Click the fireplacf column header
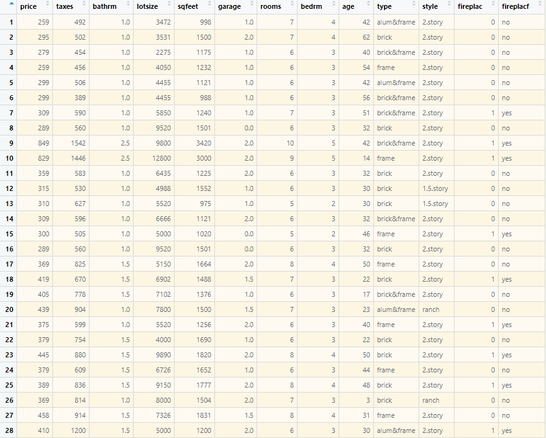 pos(516,6)
